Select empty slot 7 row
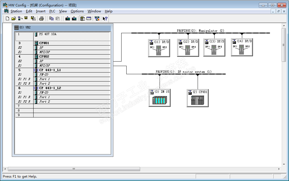The width and height of the screenshot is (289, 181). (63, 106)
